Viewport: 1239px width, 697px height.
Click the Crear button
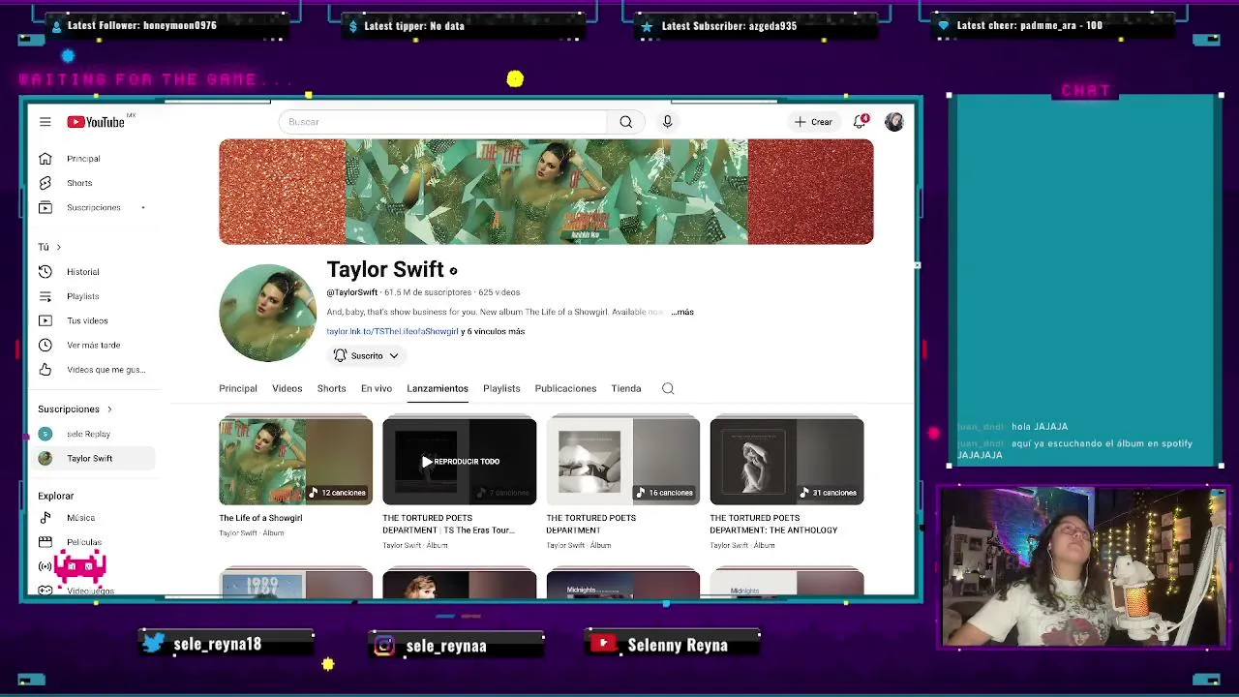click(x=813, y=122)
